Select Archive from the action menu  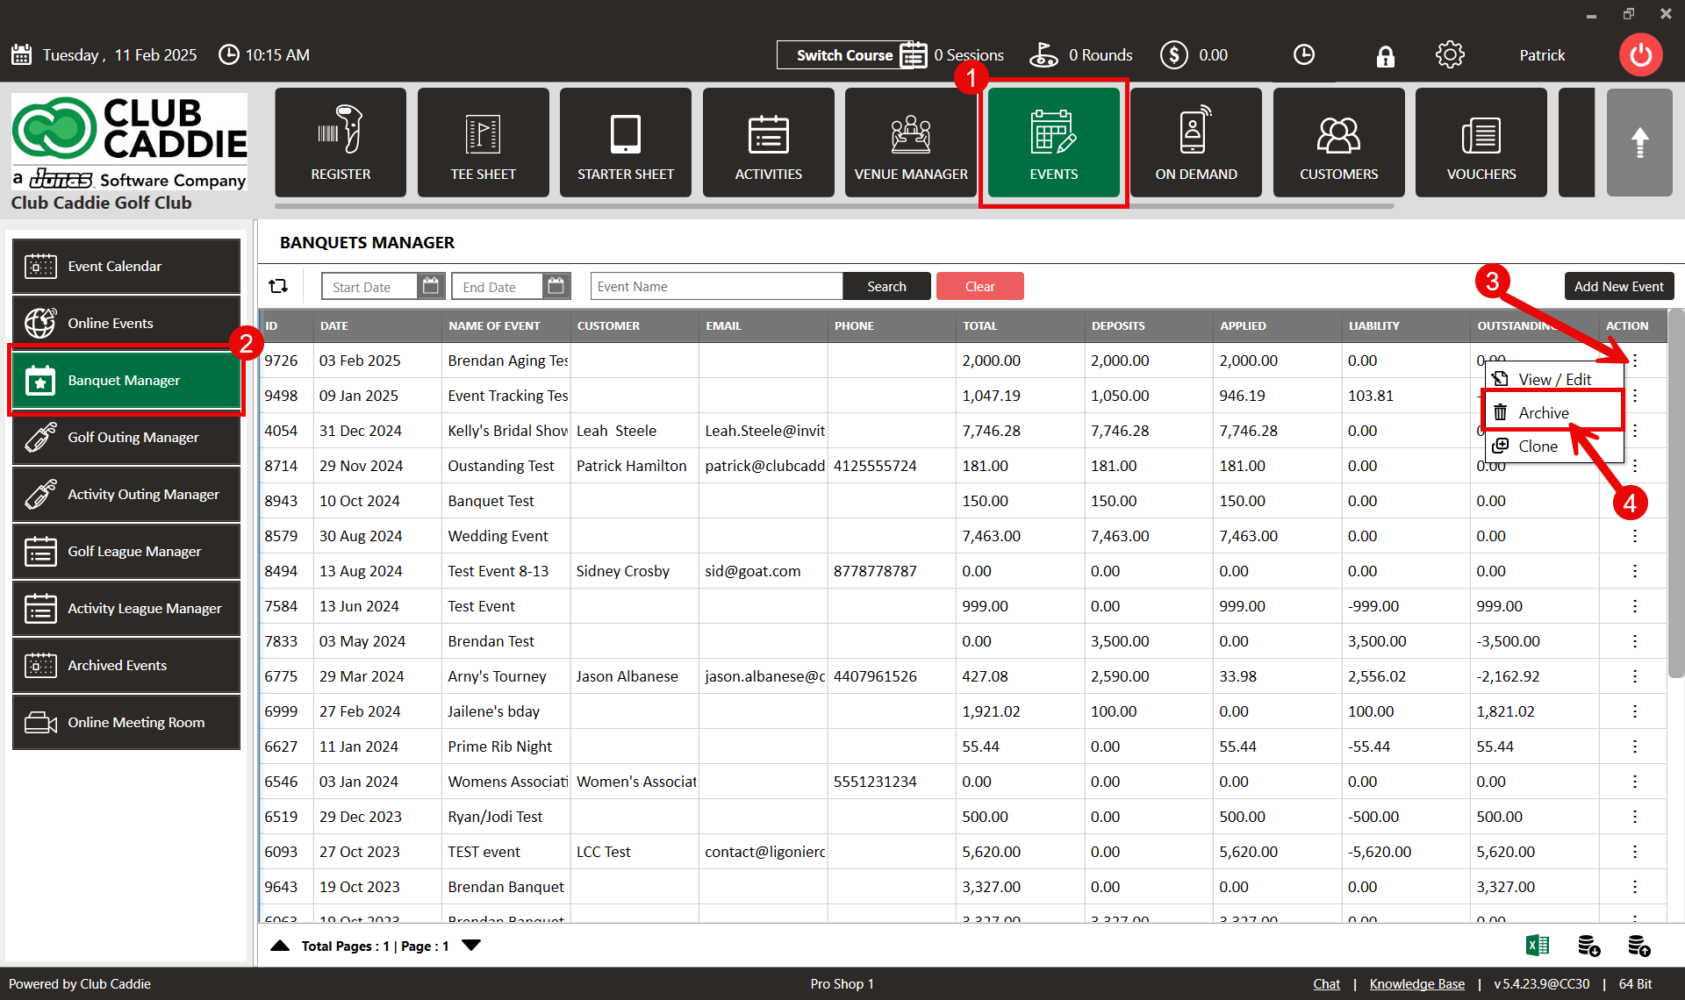point(1544,412)
